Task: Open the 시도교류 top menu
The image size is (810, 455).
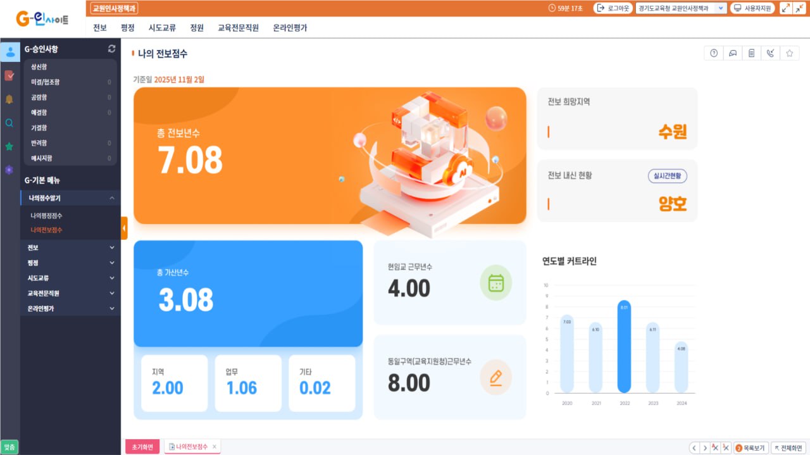Action: (x=162, y=28)
